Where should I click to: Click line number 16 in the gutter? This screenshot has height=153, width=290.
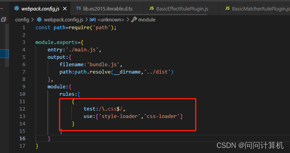22,139
